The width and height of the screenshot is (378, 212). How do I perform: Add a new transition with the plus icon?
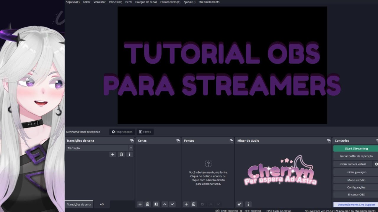[113, 154]
